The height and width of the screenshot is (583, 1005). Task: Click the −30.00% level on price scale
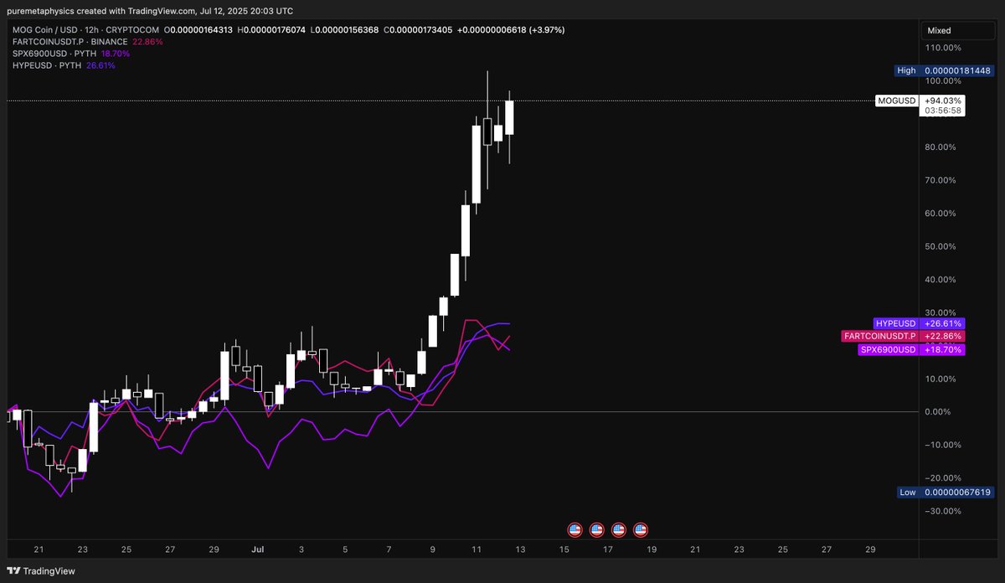pos(941,511)
